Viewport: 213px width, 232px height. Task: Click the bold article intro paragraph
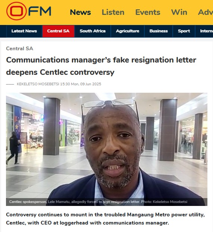pyautogui.click(x=105, y=219)
